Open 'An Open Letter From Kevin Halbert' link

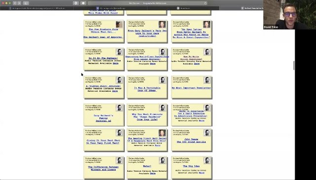pos(191,33)
